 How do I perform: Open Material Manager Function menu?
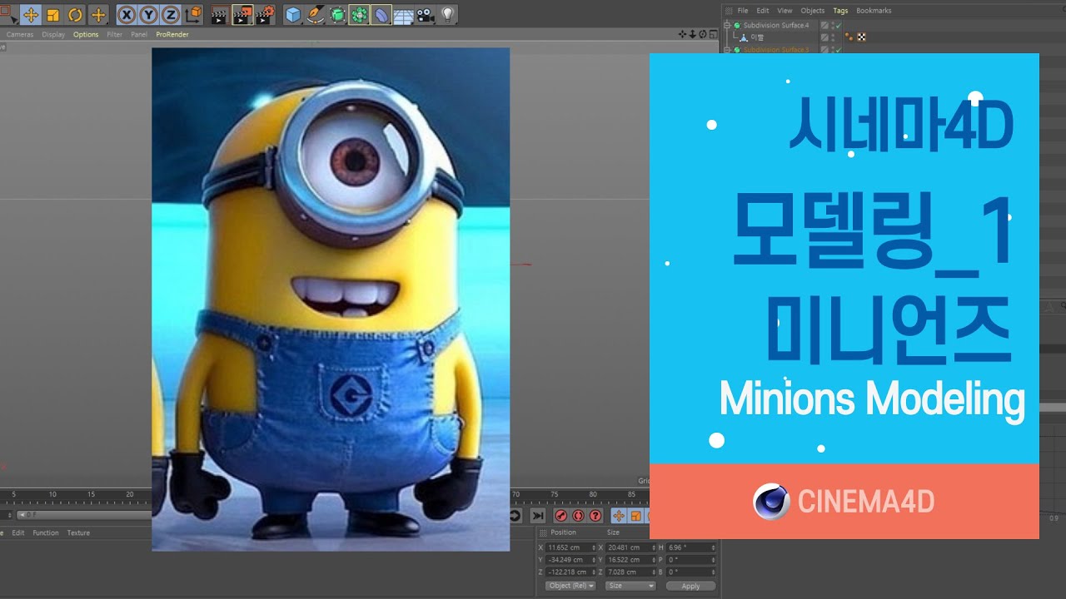tap(46, 532)
